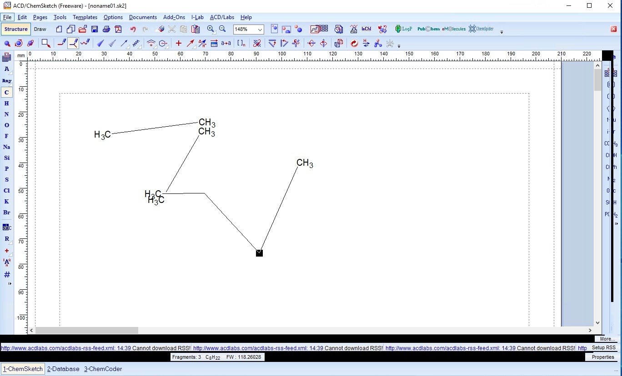This screenshot has width=622, height=376.
Task: Choose Select/Rotate/Resize tool
Action: click(x=19, y=44)
